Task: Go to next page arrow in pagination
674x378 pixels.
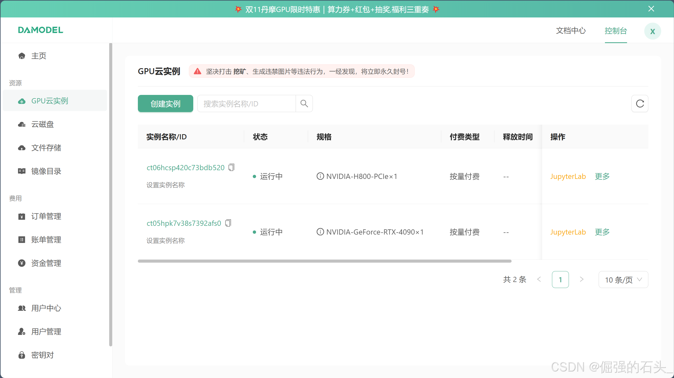Action: (x=581, y=279)
